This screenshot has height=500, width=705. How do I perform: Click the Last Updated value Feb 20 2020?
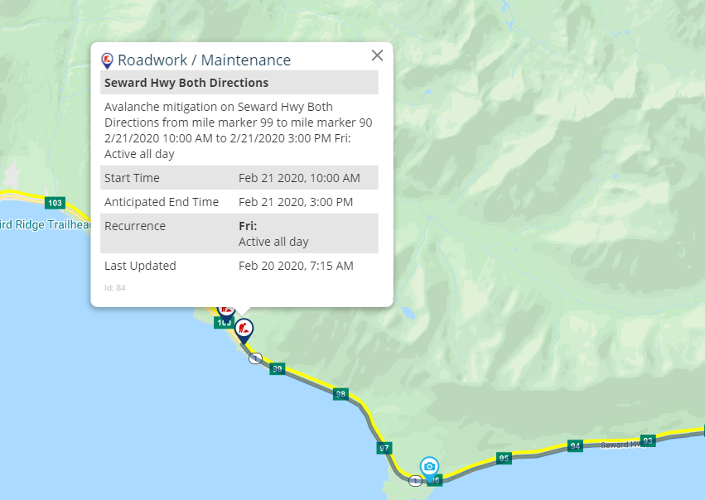(x=296, y=266)
